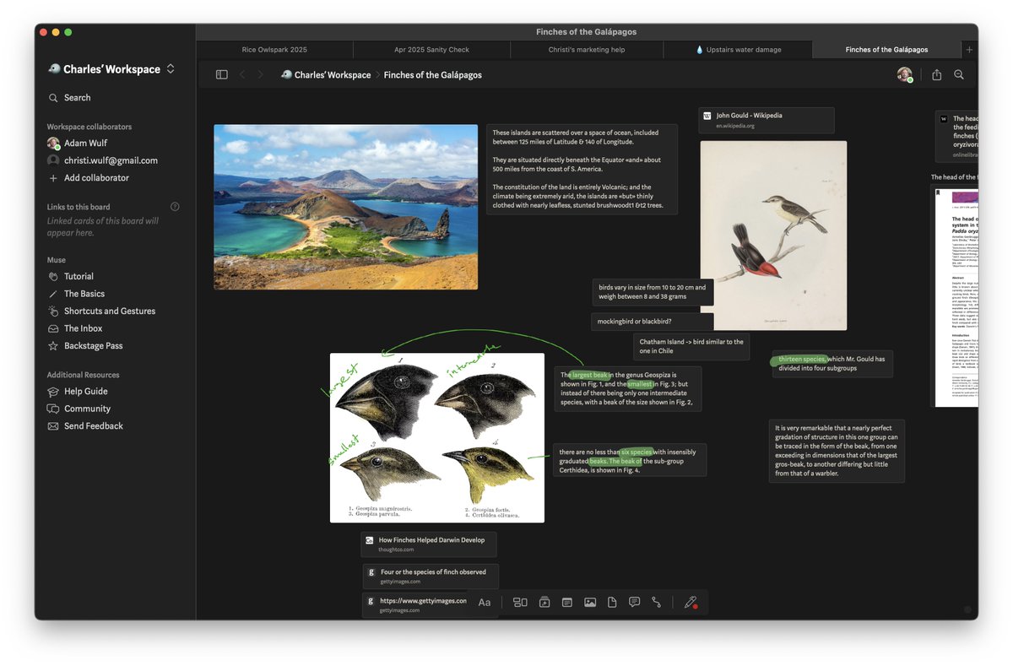Viewport: 1013px width, 666px height.
Task: Go forward with the right chevron
Action: pos(260,74)
